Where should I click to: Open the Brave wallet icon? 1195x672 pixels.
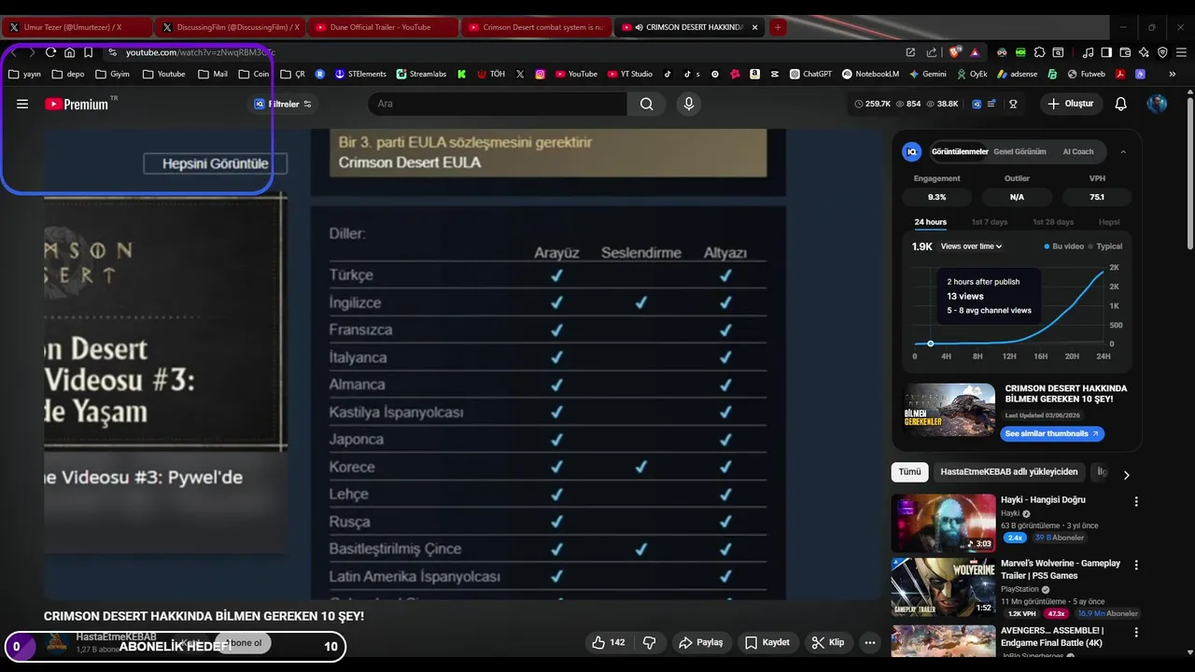pos(1125,52)
